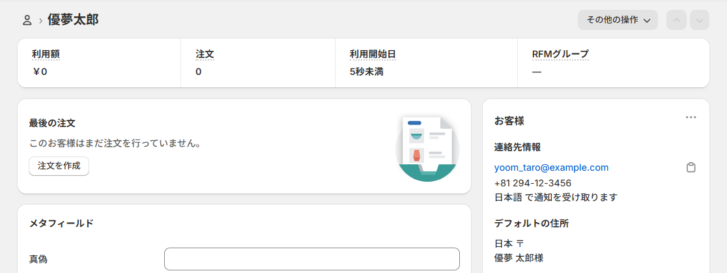Go to next customer with down arrow
This screenshot has height=273, width=727.
pos(700,20)
